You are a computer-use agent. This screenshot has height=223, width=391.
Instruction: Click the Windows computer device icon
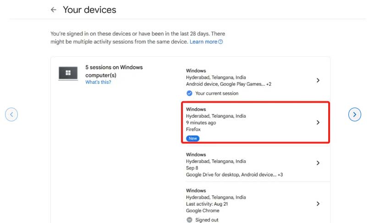[x=68, y=73]
